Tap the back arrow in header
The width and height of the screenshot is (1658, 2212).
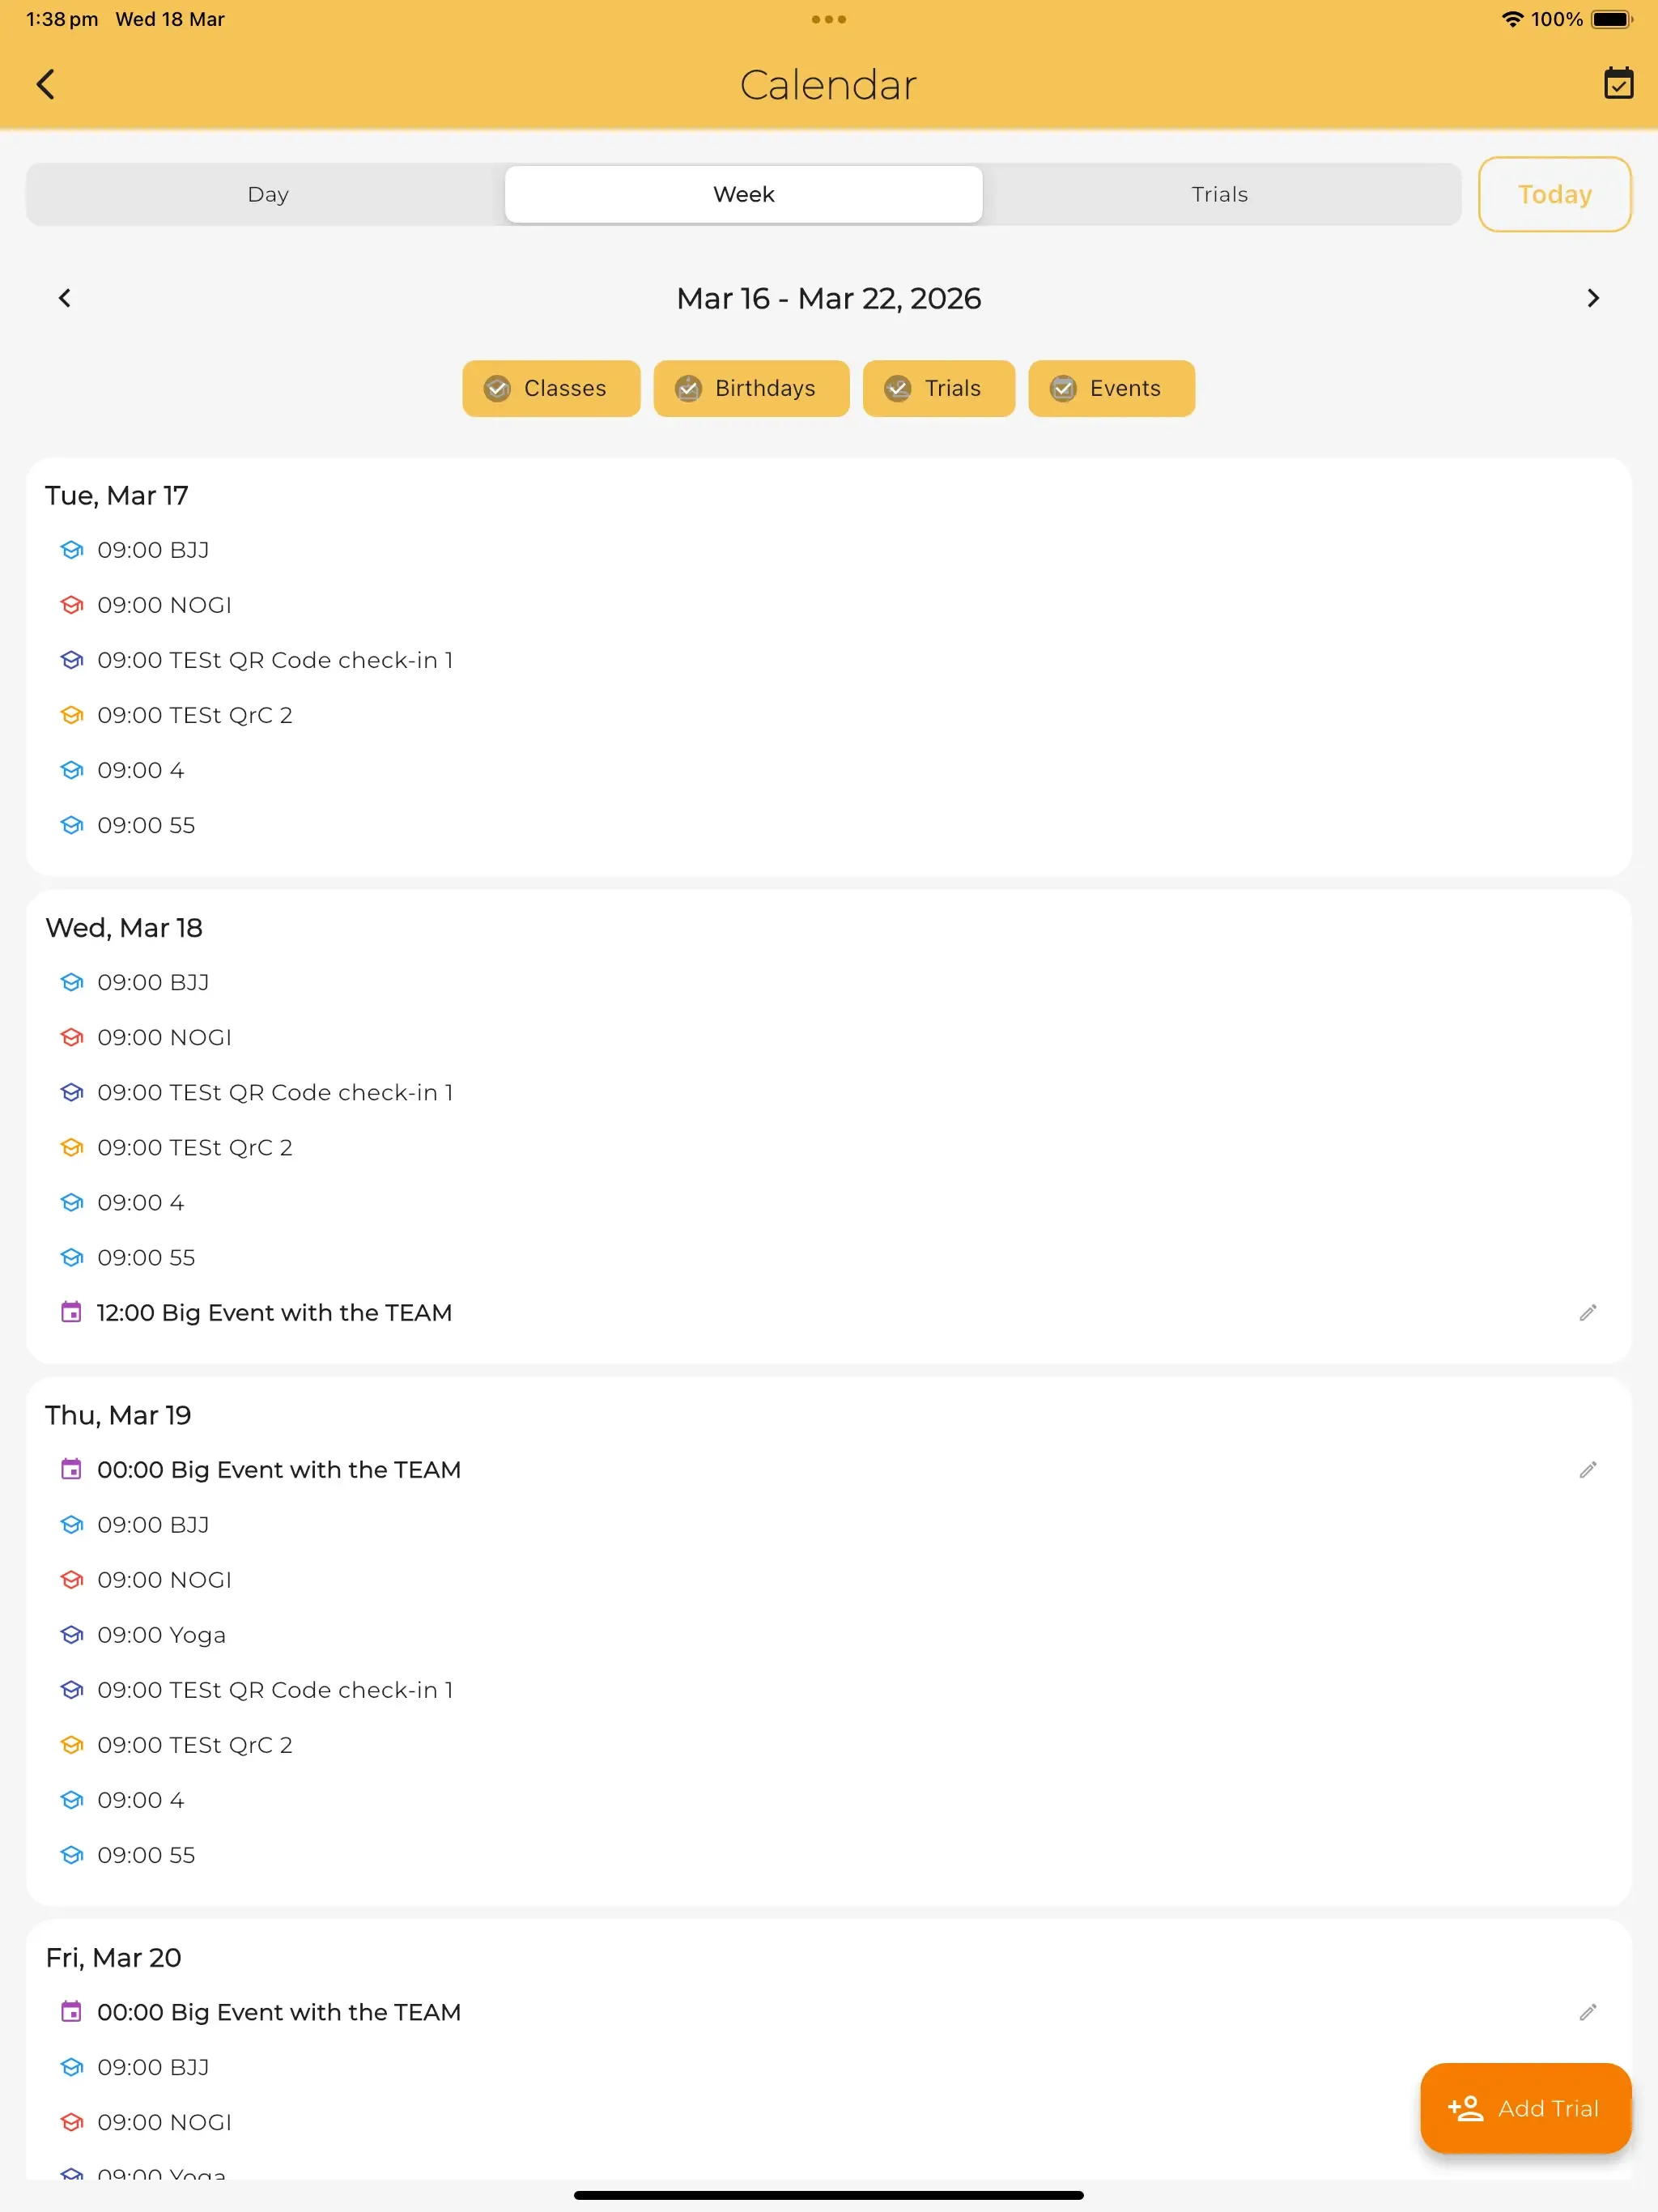coord(46,84)
